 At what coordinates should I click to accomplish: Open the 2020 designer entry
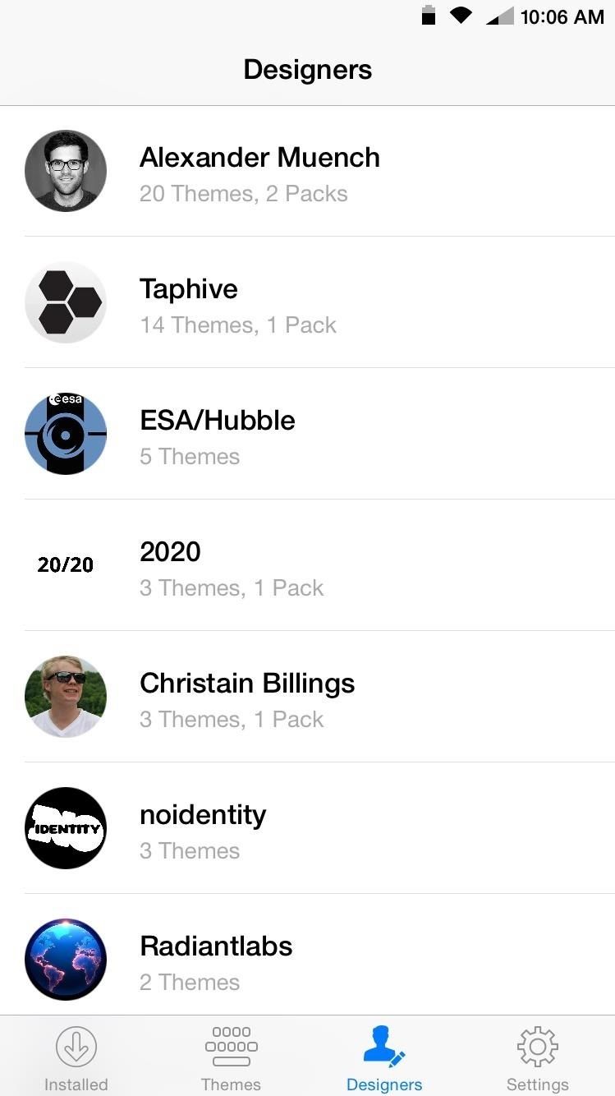tap(170, 552)
